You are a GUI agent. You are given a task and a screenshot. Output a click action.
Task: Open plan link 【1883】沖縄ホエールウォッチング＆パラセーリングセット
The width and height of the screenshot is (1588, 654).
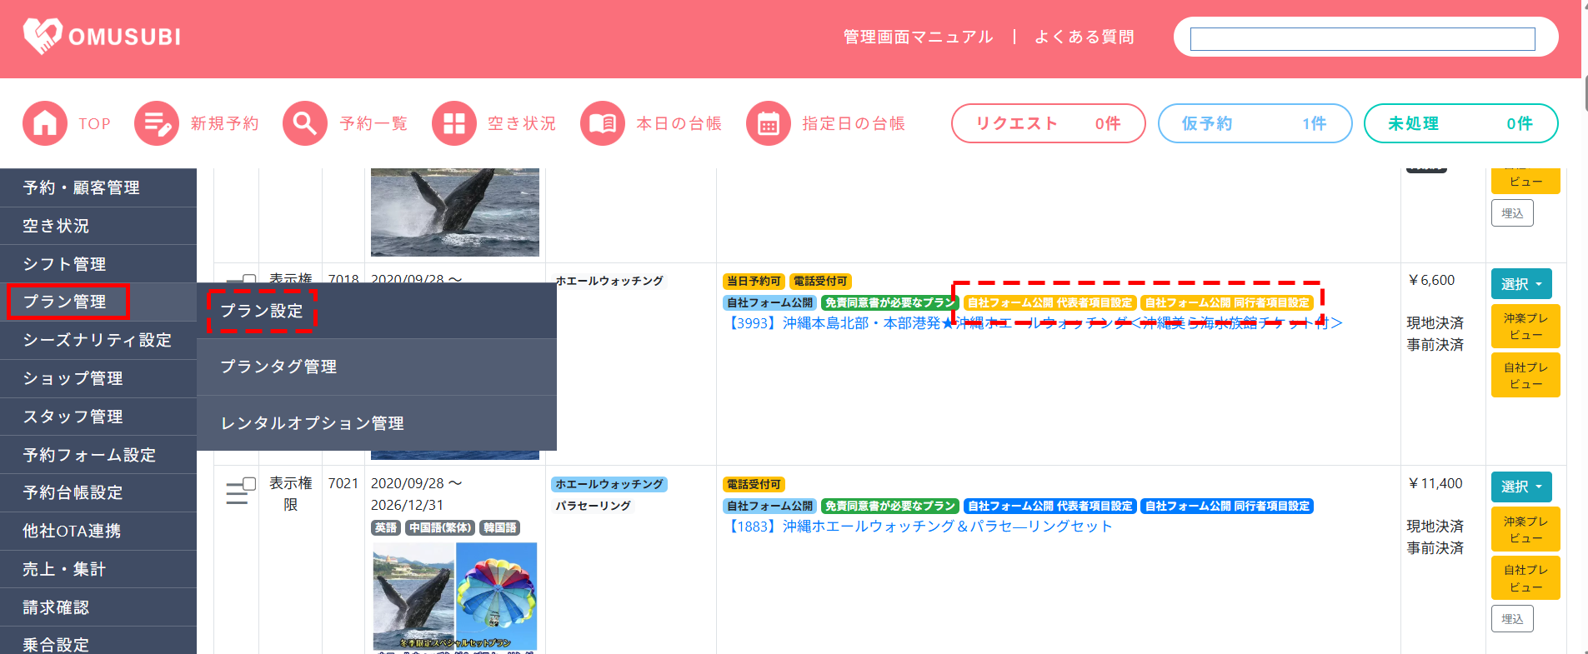[x=919, y=527]
